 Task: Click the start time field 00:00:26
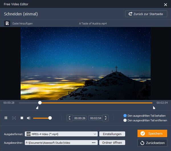click(80, 118)
